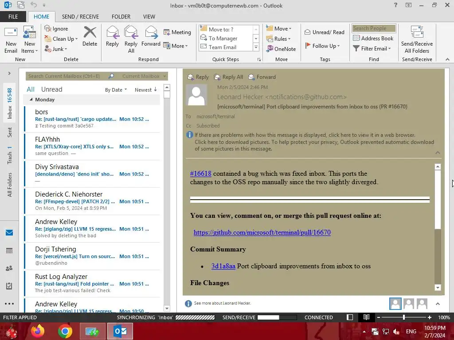Open the github pull/16670 link

tap(262, 232)
